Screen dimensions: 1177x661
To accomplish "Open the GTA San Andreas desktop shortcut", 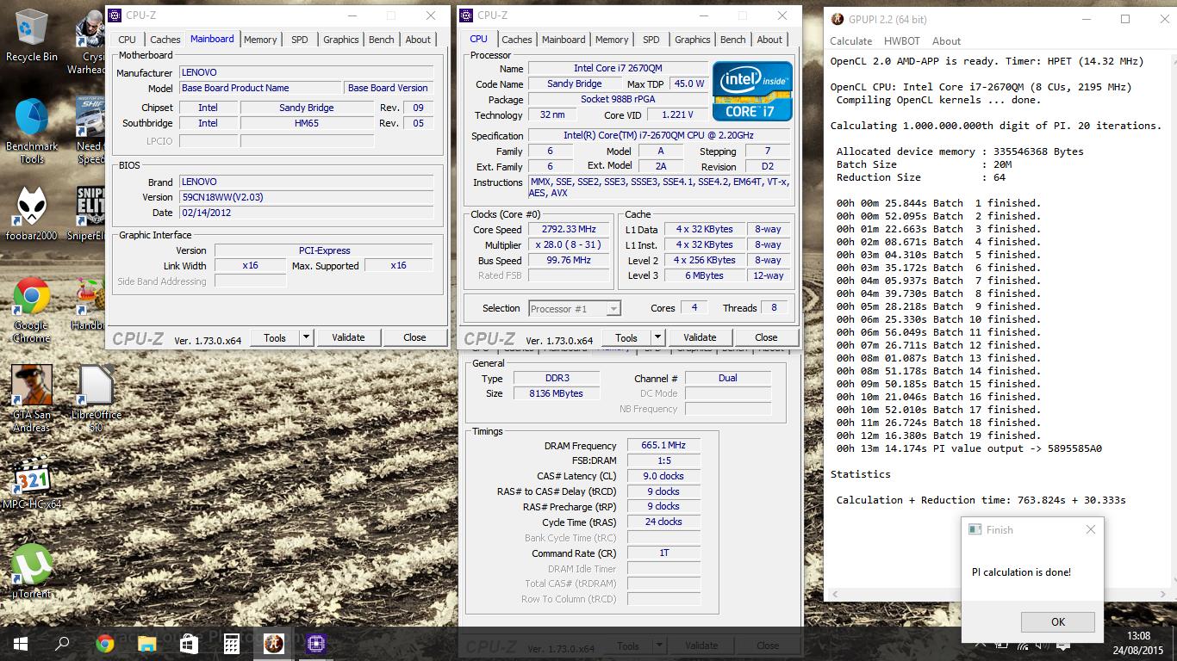I will coord(32,398).
